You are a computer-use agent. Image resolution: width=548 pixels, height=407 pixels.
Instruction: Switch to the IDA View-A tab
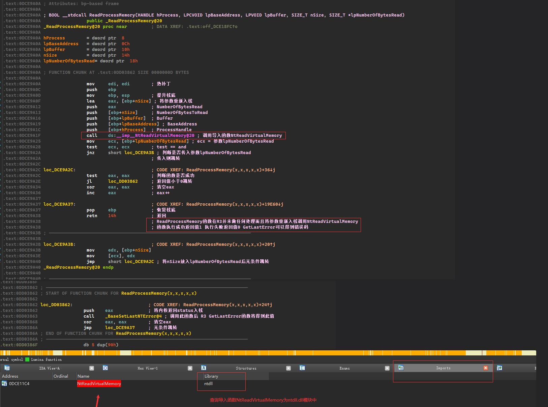49,368
